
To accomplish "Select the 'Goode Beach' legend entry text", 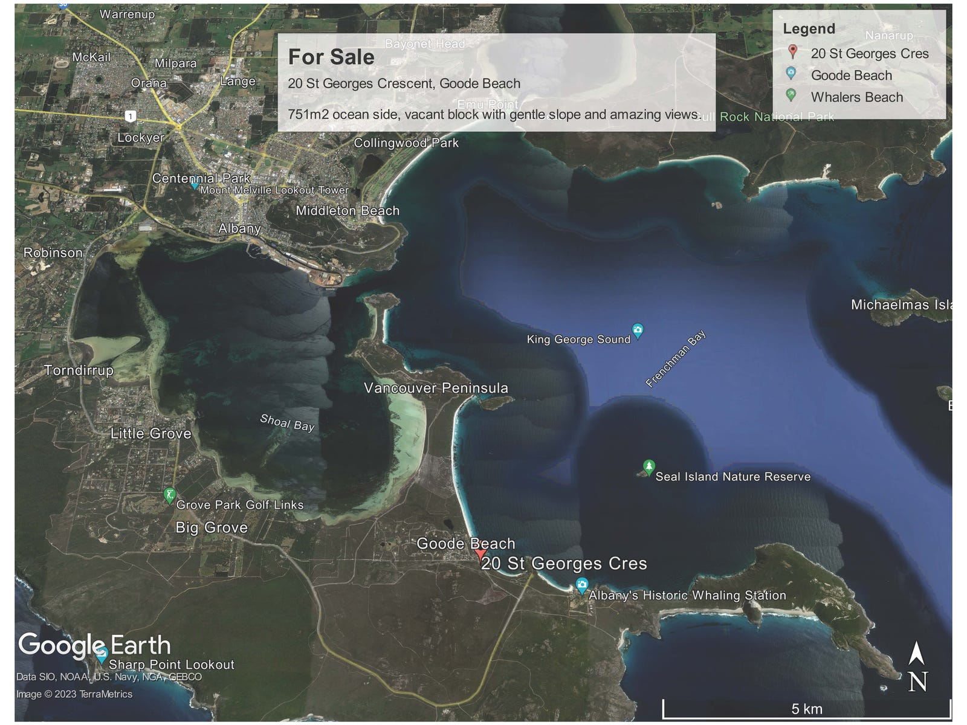I will (x=851, y=76).
